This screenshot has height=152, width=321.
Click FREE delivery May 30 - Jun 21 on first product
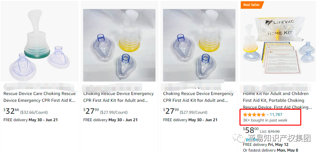pos(31,120)
